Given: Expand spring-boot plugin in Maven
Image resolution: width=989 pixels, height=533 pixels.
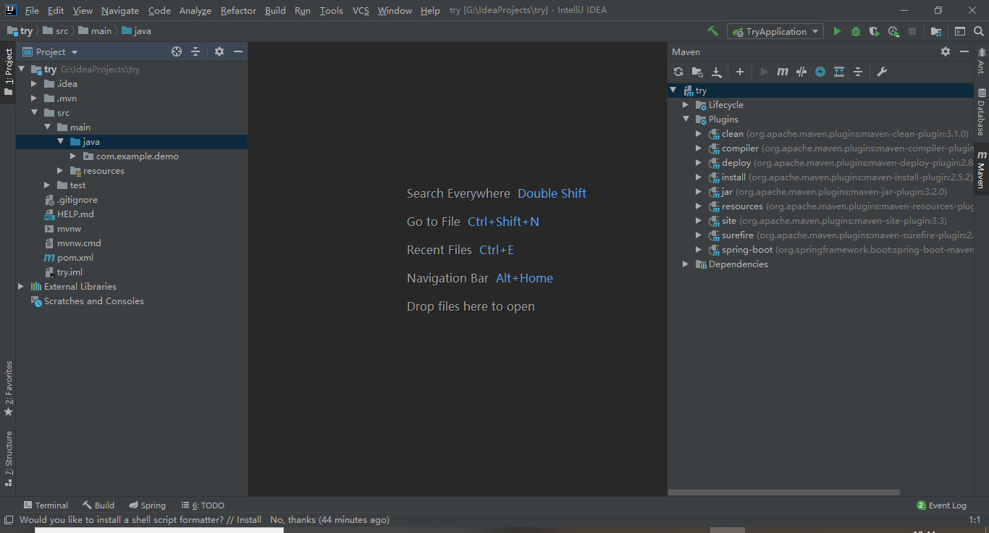Looking at the screenshot, I should click(x=699, y=250).
